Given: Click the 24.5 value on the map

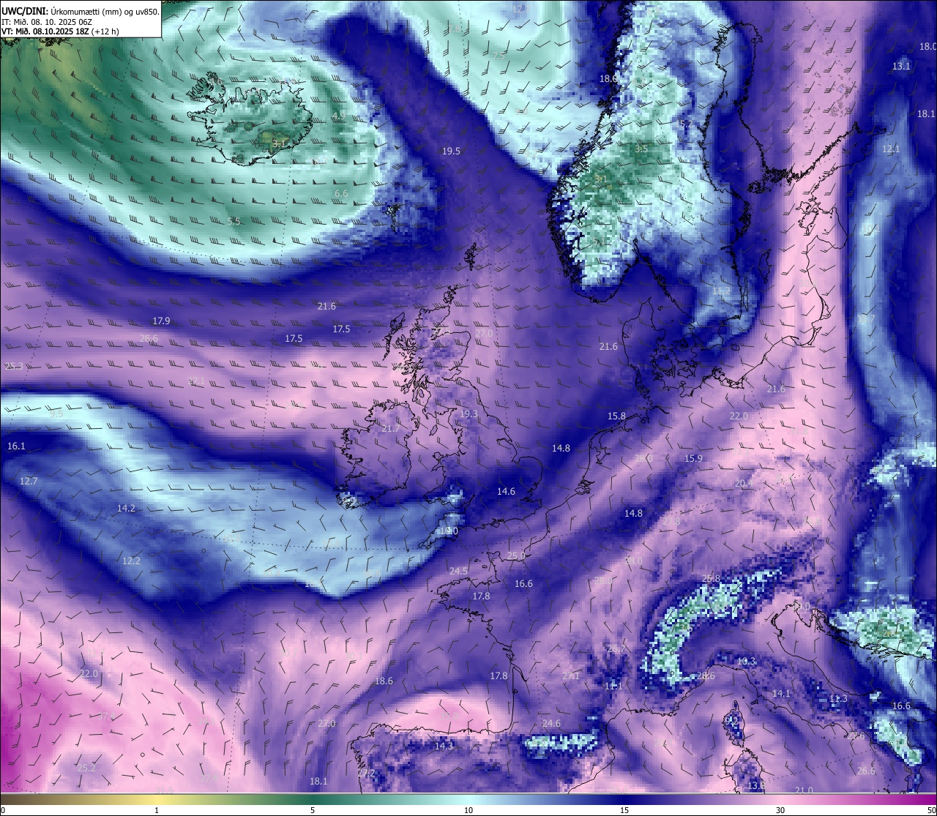Looking at the screenshot, I should [458, 571].
